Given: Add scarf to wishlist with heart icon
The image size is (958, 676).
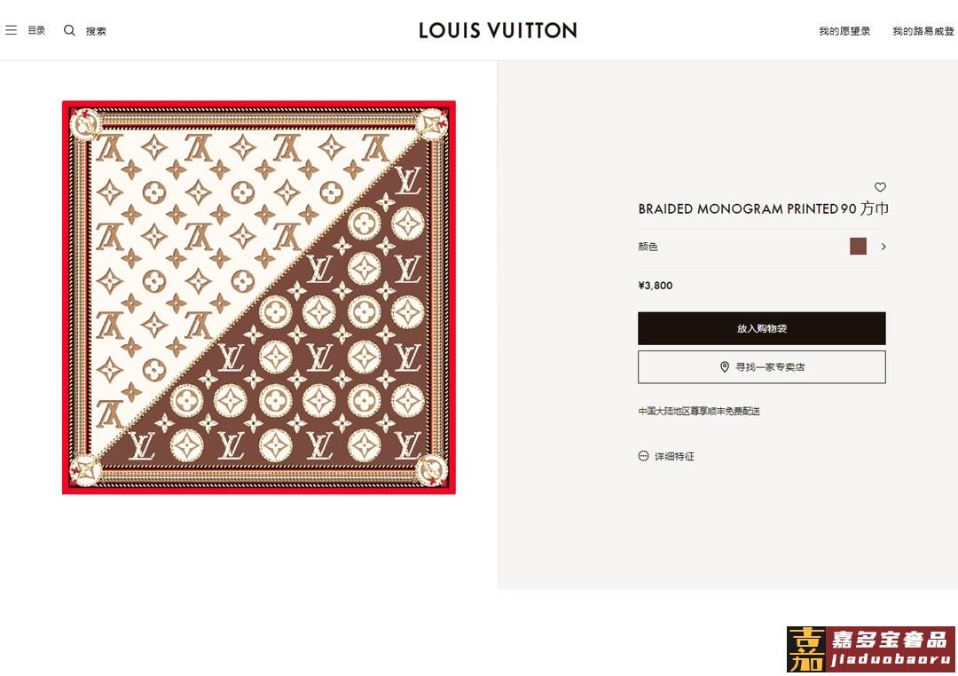Looking at the screenshot, I should [x=880, y=187].
